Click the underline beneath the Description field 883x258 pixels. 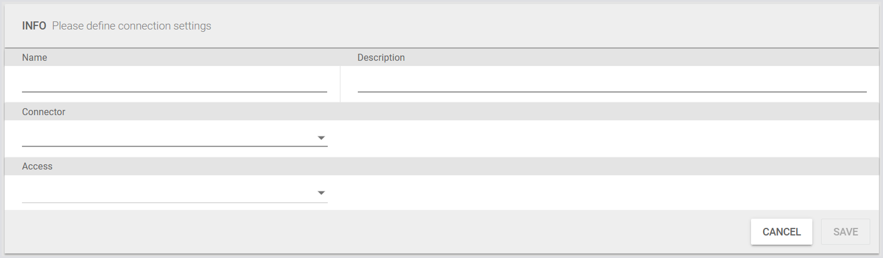pos(611,91)
